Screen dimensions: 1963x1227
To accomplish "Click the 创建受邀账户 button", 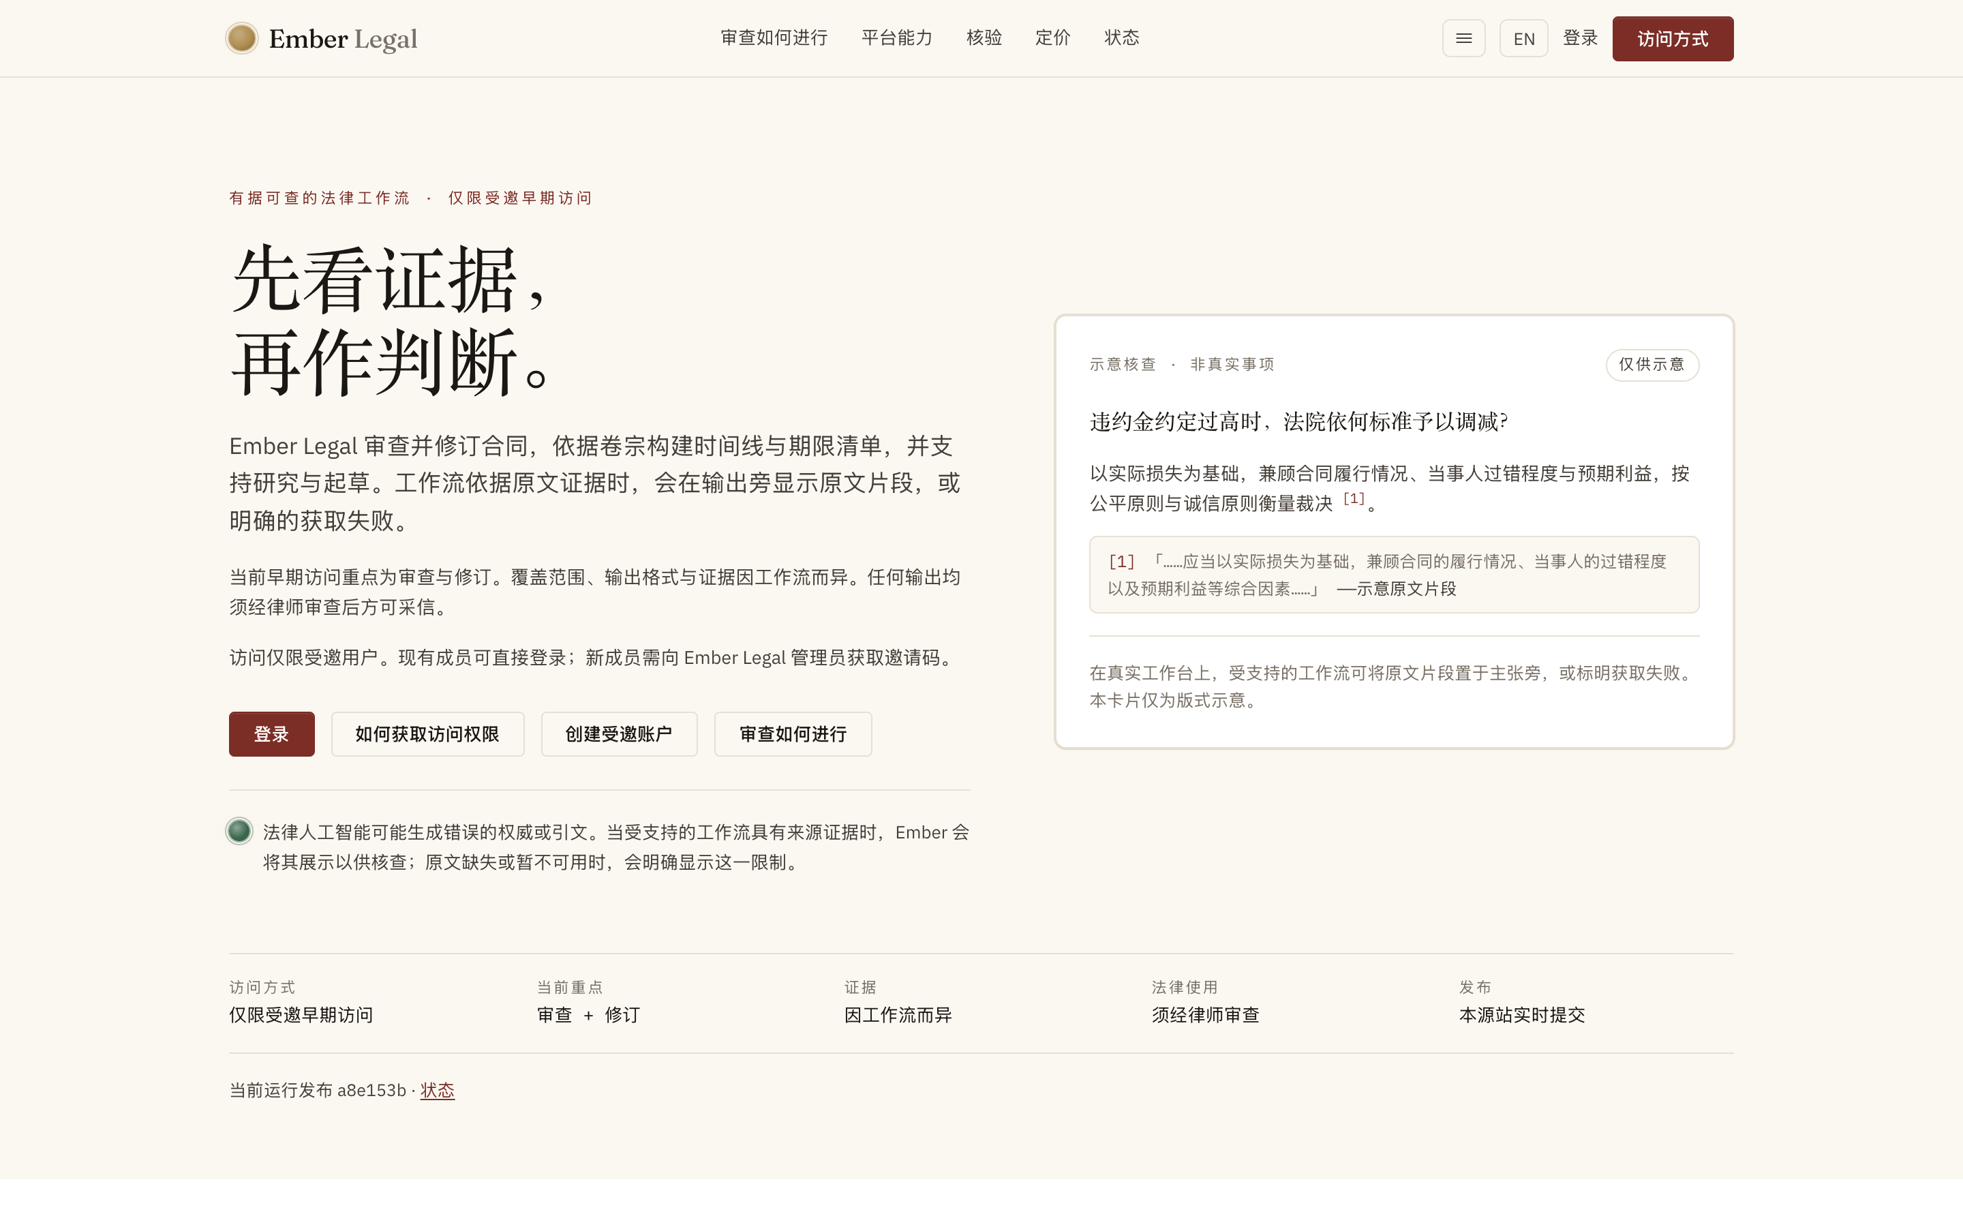I will (619, 733).
